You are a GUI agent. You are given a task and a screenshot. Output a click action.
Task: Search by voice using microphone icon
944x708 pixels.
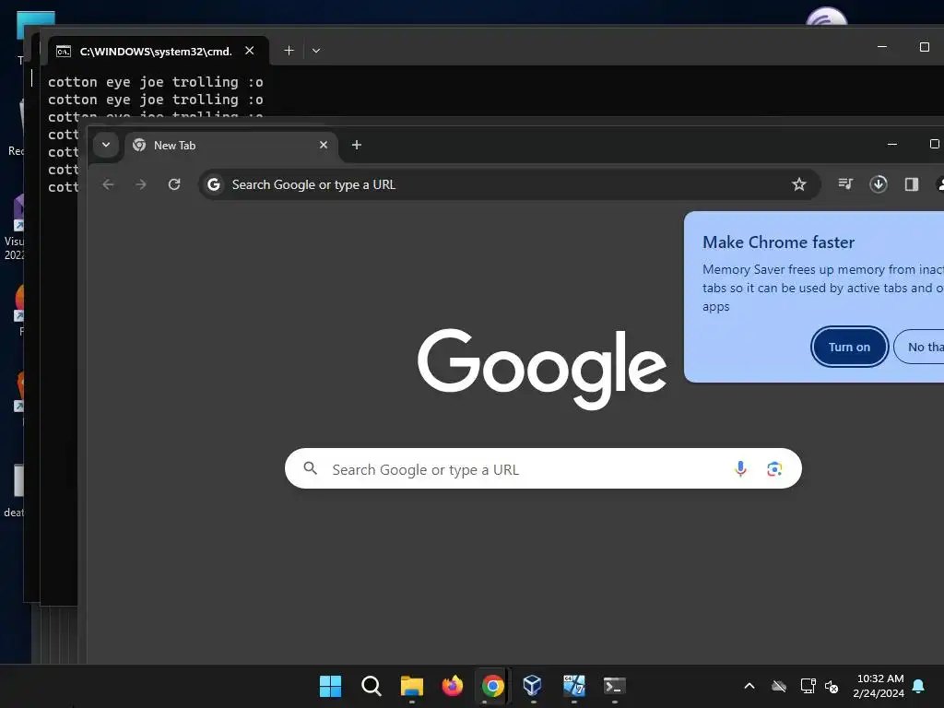pos(740,468)
